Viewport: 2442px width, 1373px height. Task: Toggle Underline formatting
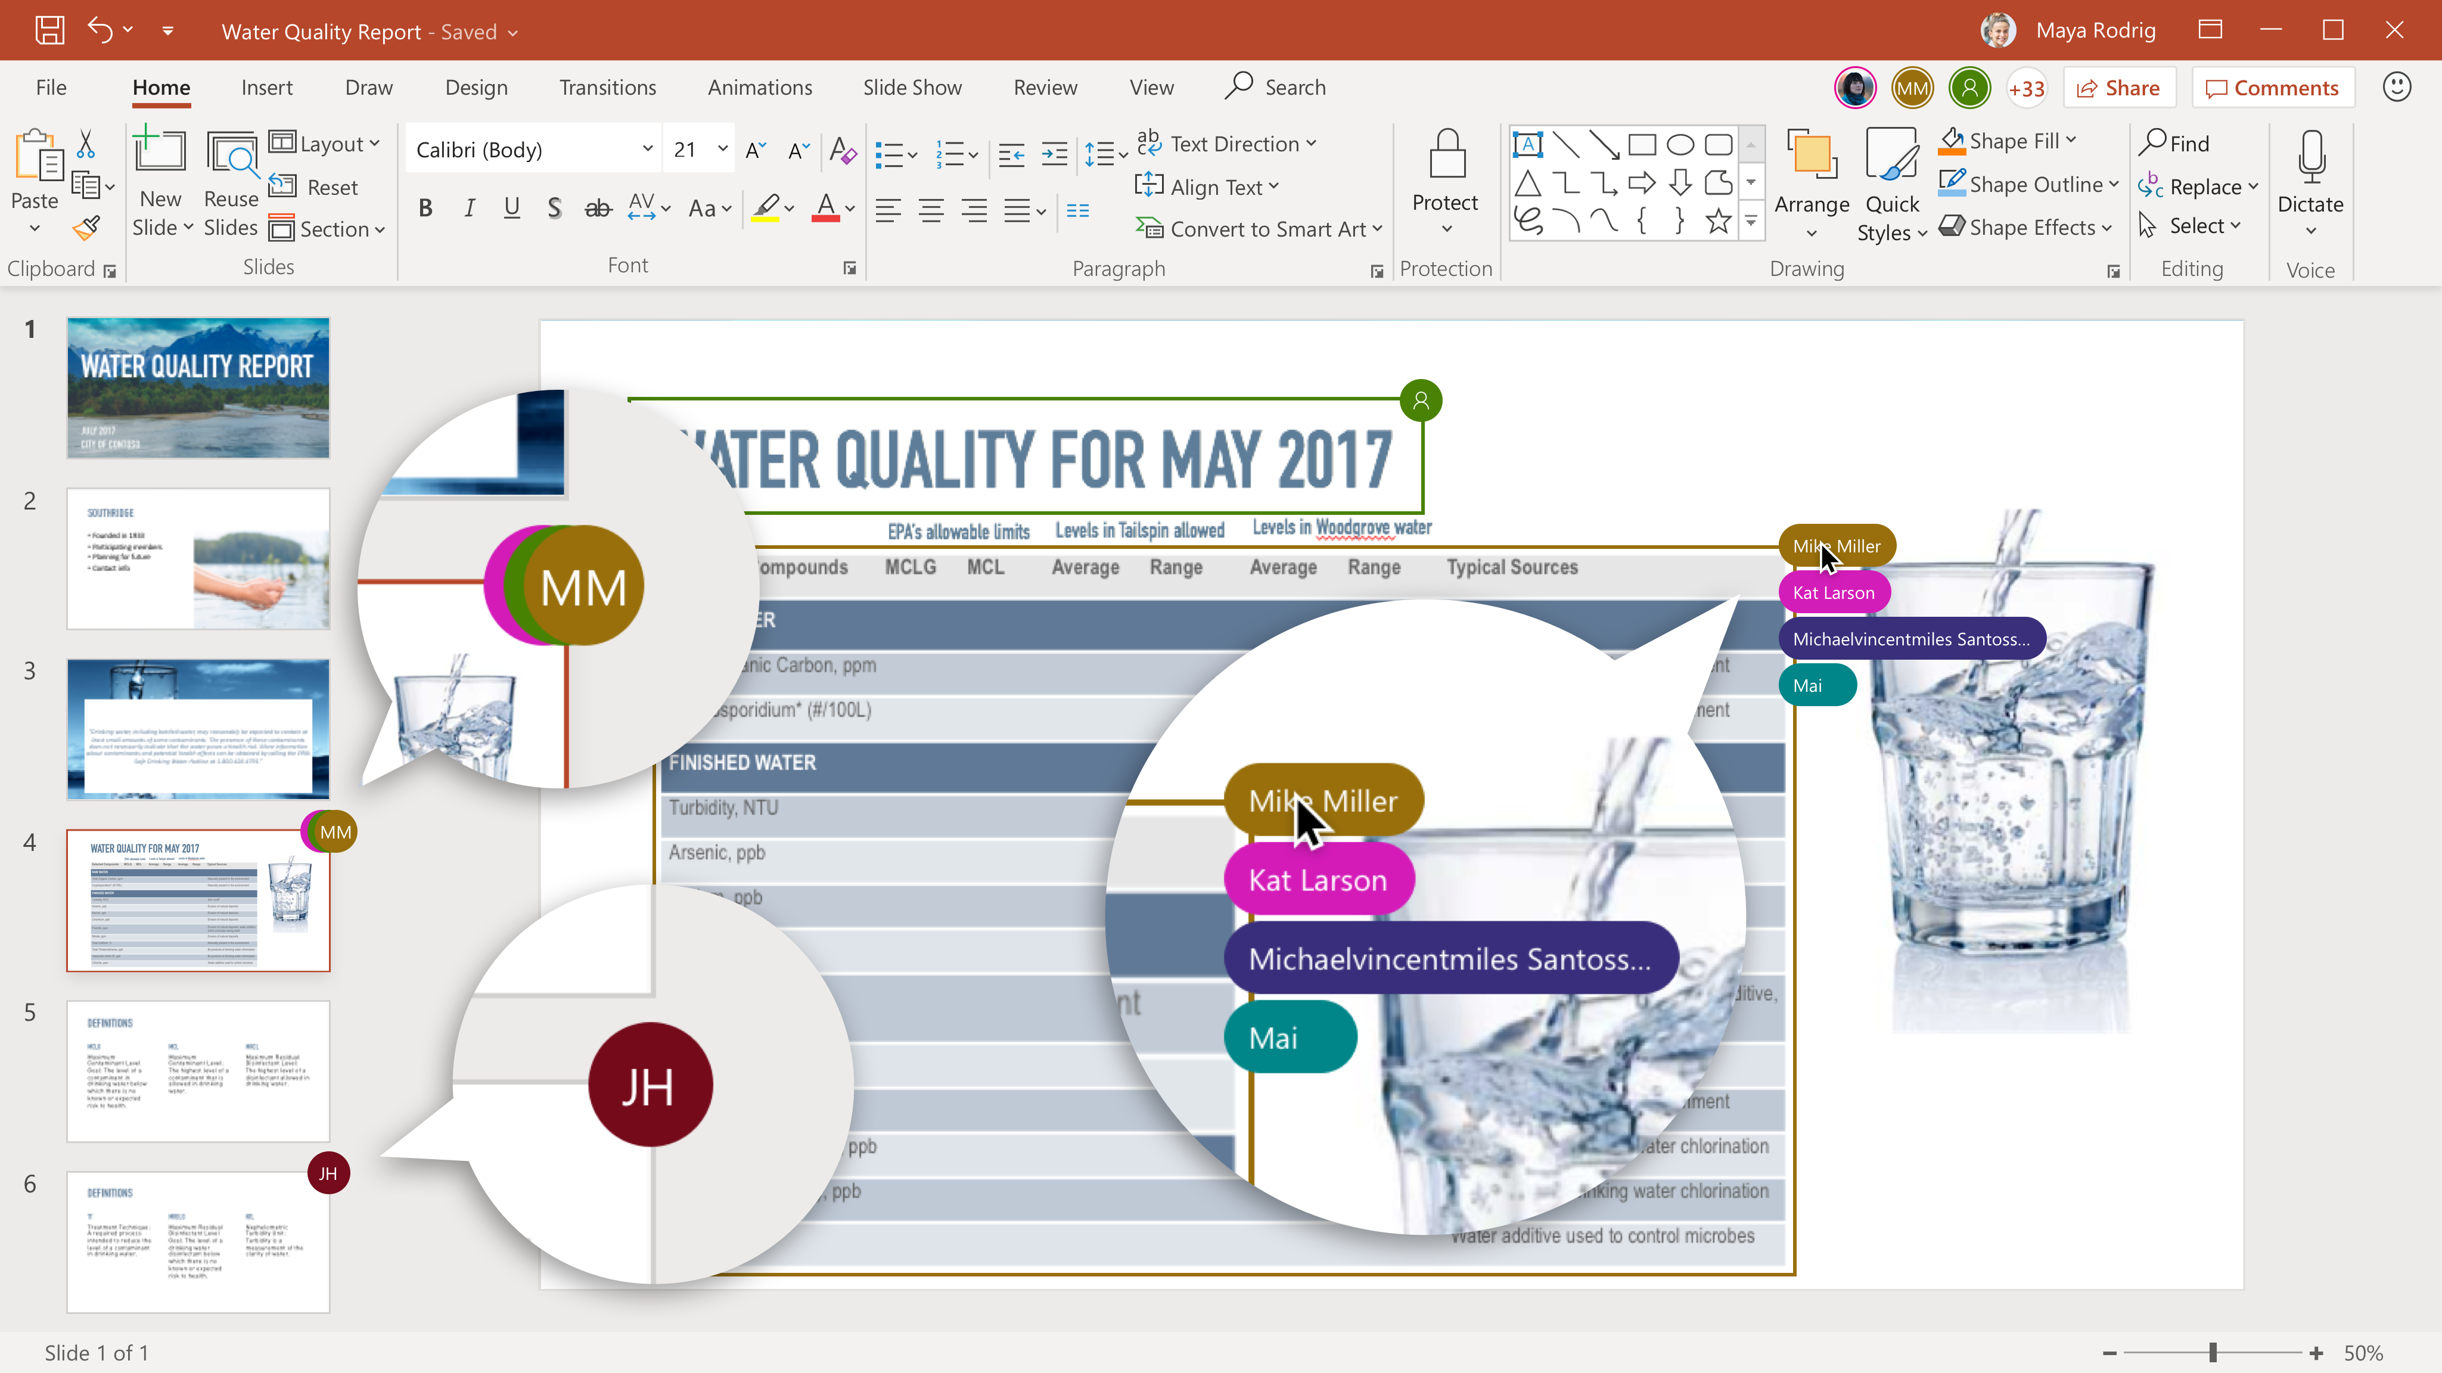(512, 209)
